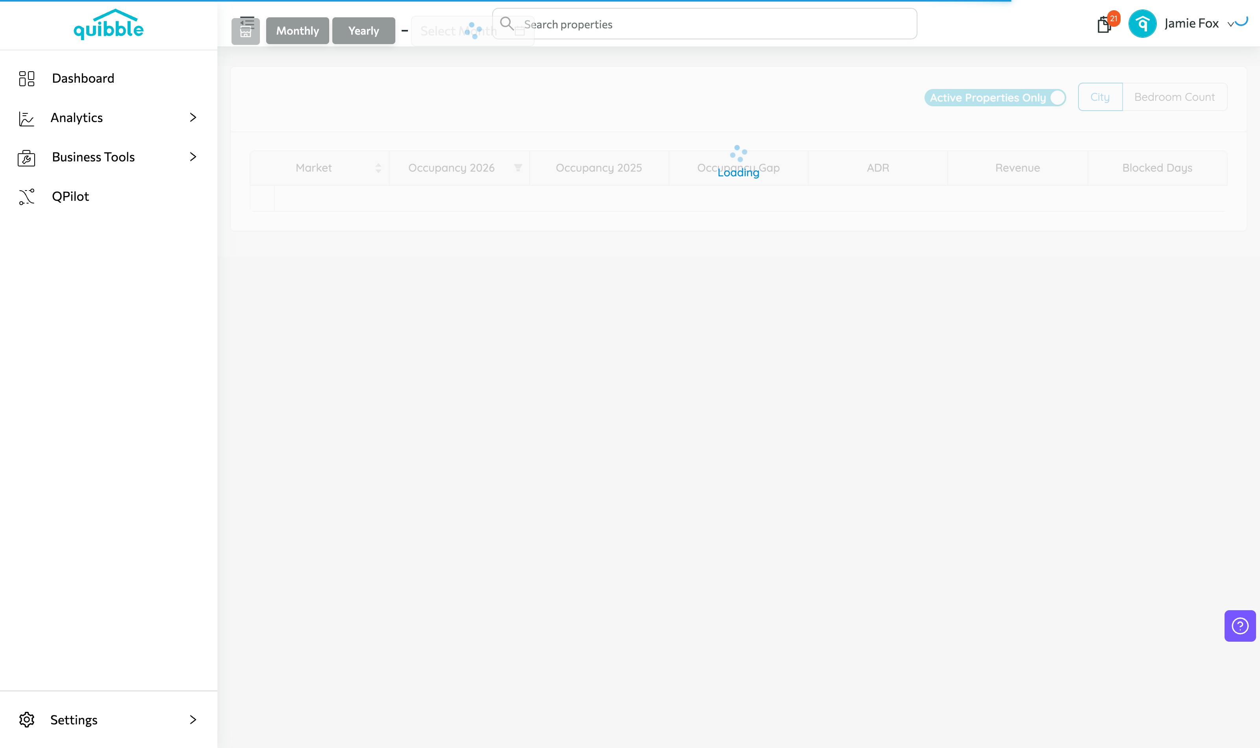Expand the Analytics submenu chevron
Image resolution: width=1260 pixels, height=748 pixels.
pyautogui.click(x=193, y=117)
